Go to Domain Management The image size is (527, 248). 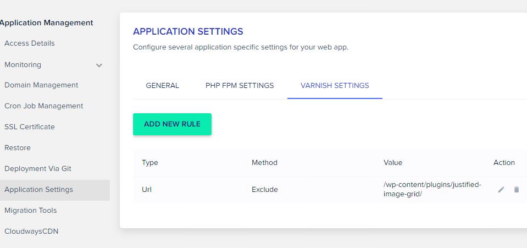pos(41,85)
